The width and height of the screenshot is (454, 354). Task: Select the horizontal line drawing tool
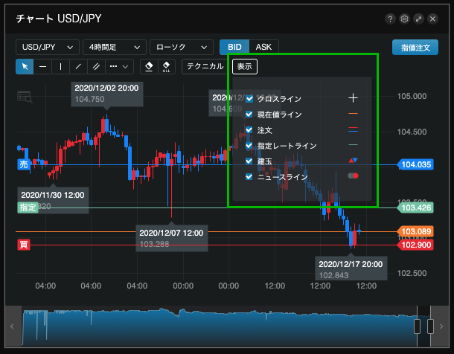[x=43, y=66]
